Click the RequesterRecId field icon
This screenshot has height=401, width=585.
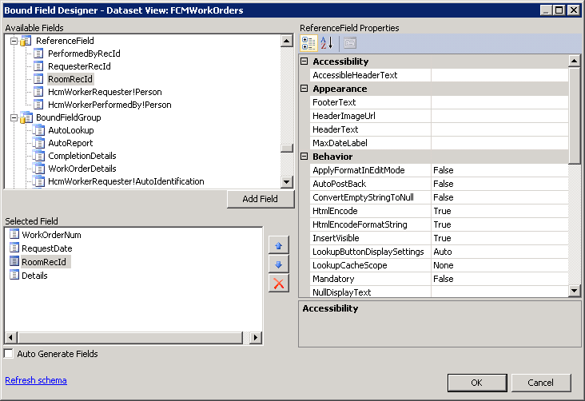(38, 66)
